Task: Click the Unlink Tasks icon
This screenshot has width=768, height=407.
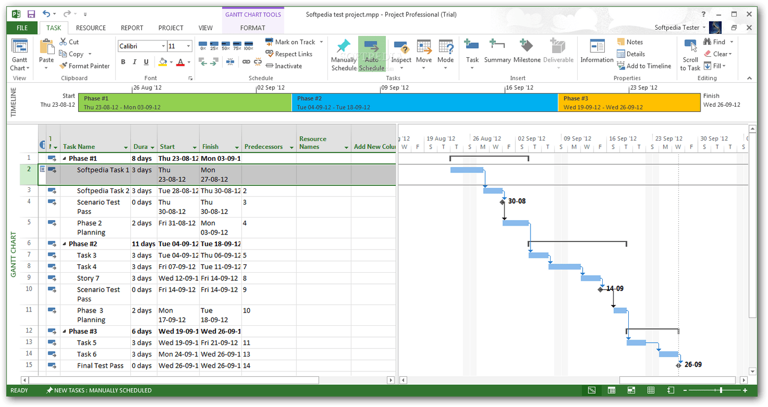Action: 257,62
